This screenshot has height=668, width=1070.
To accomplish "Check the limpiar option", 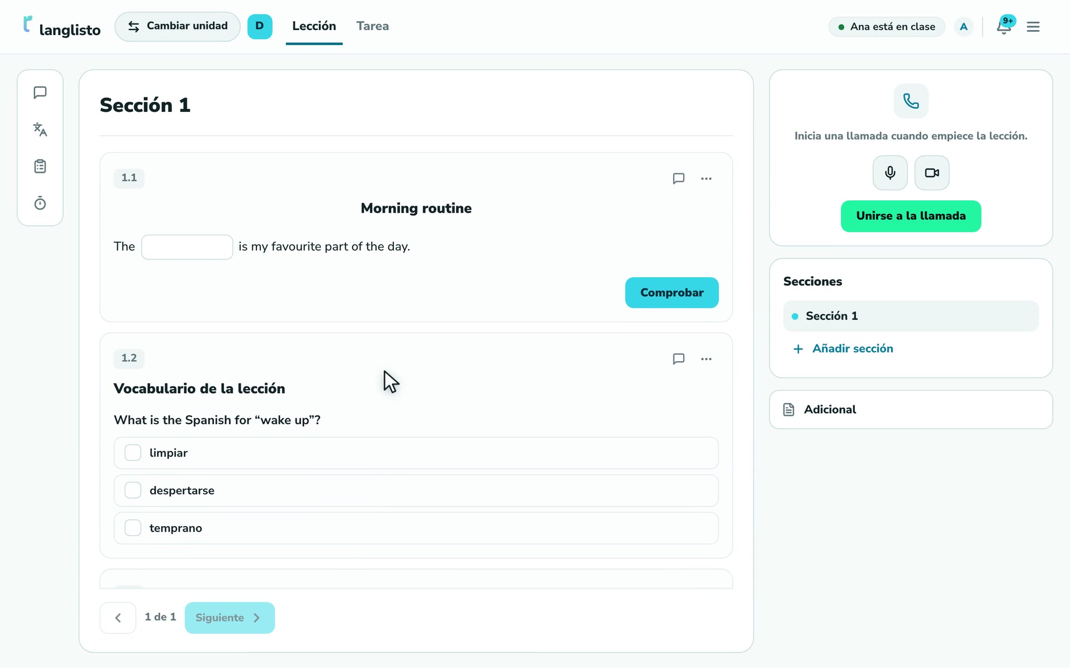I will click(x=416, y=453).
